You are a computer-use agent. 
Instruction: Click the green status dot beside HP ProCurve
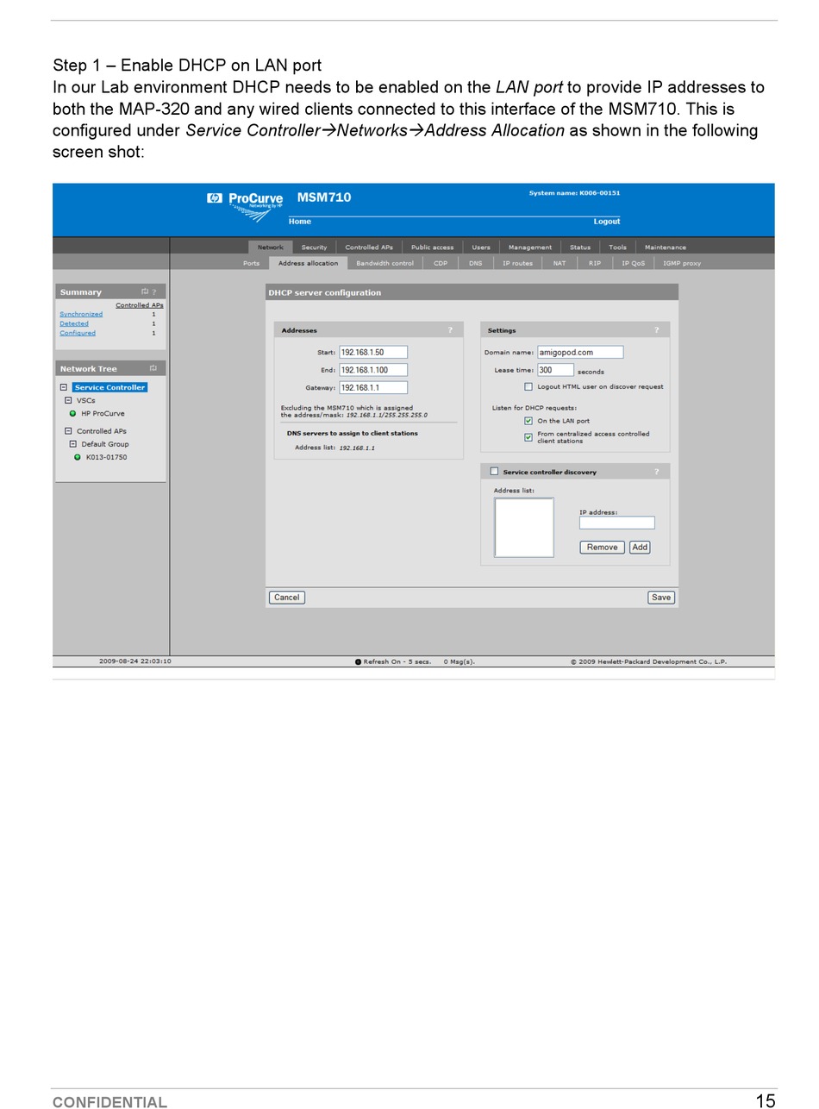72,414
